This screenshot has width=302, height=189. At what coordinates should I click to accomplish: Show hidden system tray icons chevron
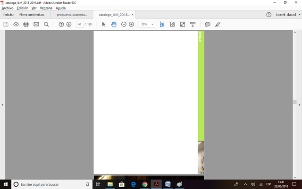click(x=245, y=184)
